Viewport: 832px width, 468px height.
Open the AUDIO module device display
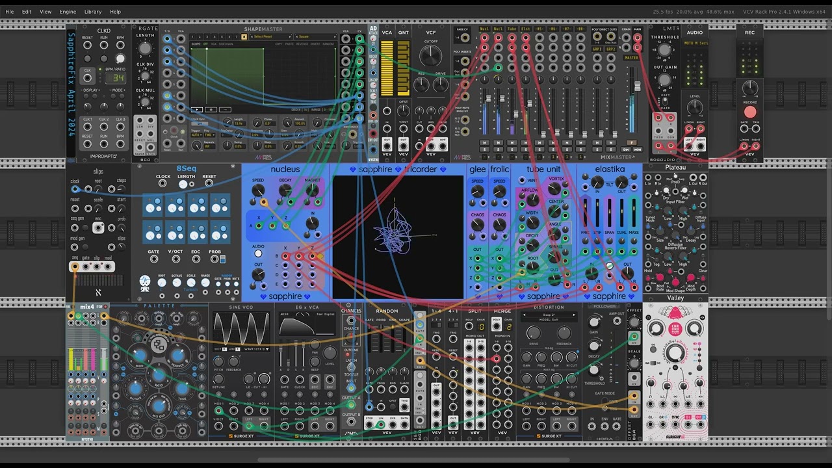pos(695,43)
